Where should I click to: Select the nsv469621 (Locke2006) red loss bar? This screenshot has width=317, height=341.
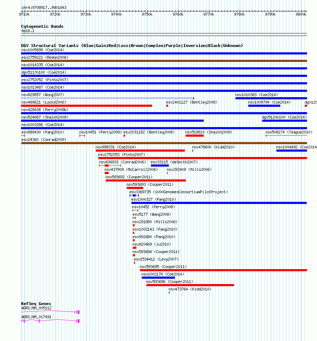click(87, 106)
